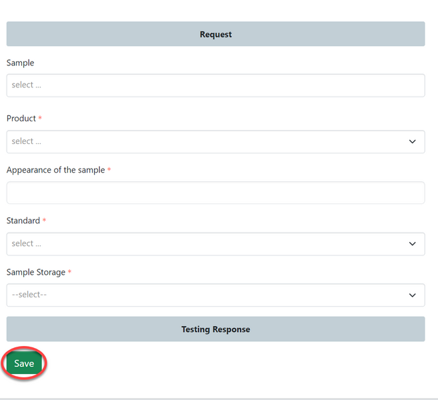Click the chevron arrow in Standard field
The image size is (438, 400).
(x=412, y=244)
